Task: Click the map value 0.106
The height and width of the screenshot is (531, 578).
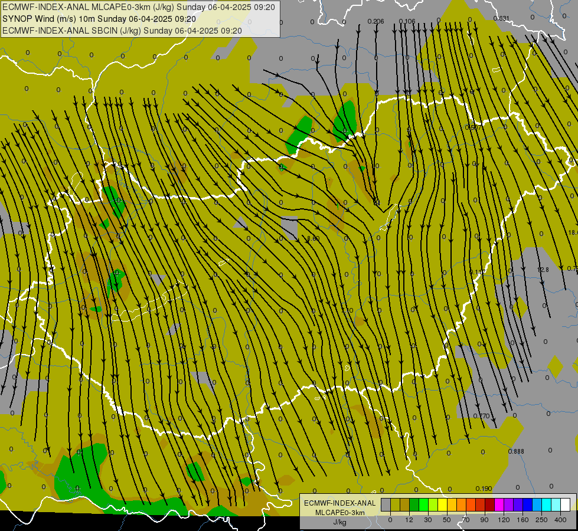Action: coord(407,21)
